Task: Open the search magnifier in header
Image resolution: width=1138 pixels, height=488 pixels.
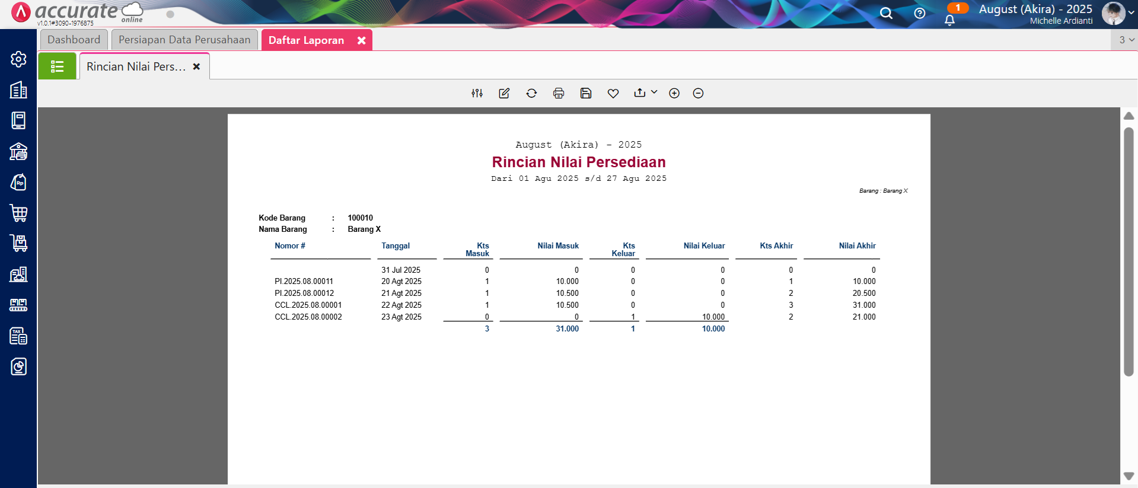Action: [x=886, y=13]
